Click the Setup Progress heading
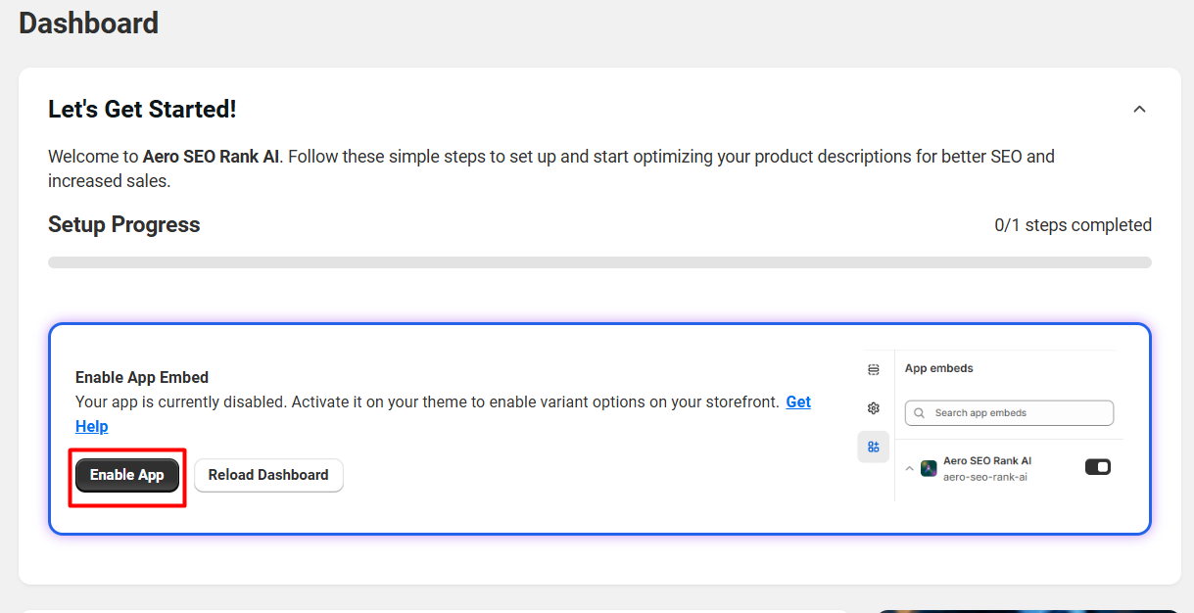This screenshot has height=613, width=1194. [x=124, y=225]
